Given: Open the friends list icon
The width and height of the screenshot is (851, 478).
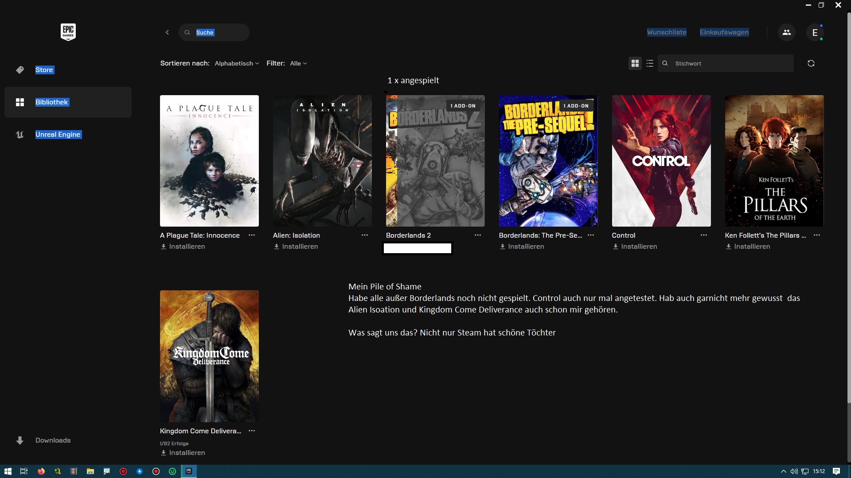Looking at the screenshot, I should (x=786, y=32).
